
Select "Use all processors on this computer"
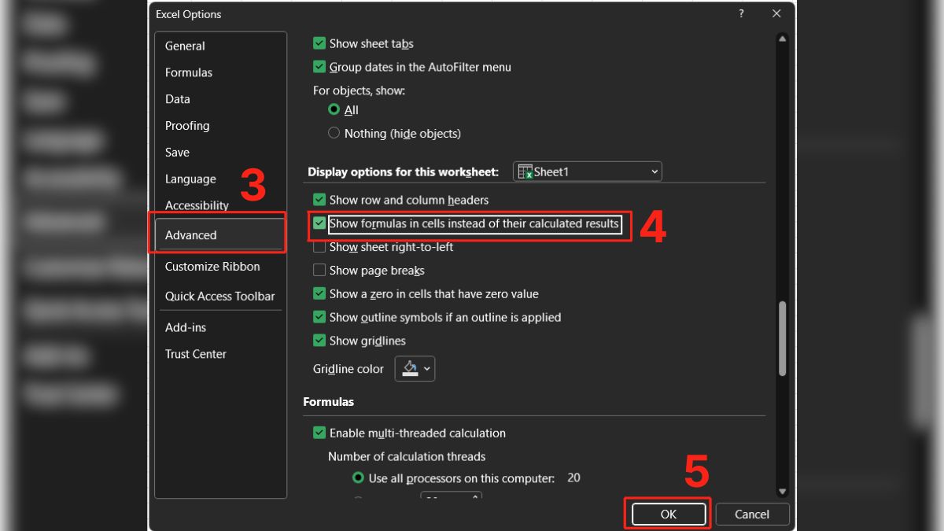coord(356,478)
